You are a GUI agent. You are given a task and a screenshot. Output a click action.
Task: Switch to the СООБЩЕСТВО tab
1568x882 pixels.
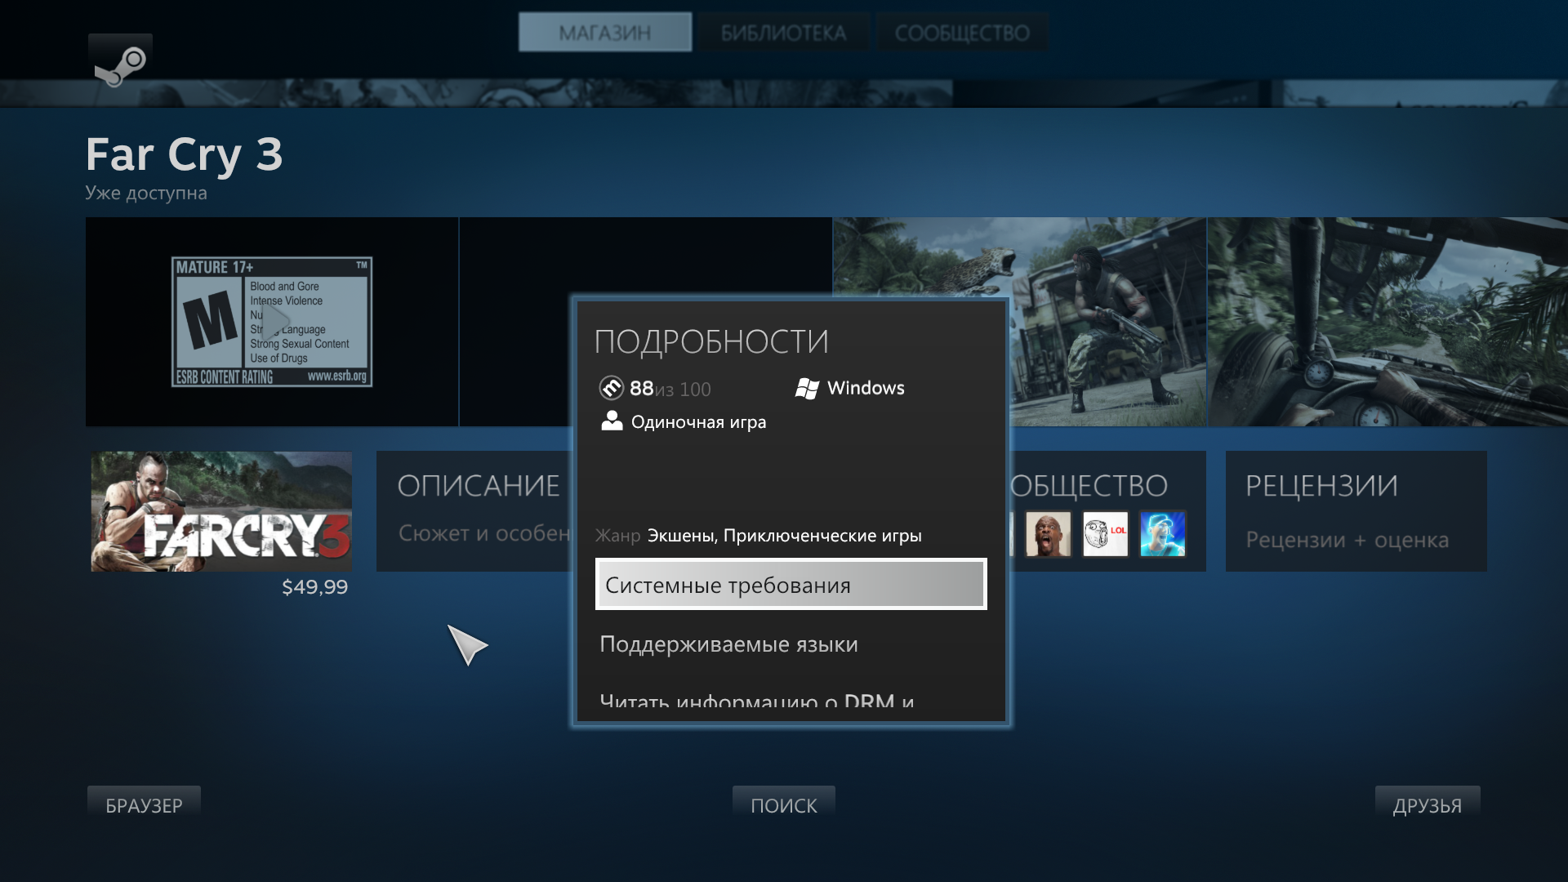[962, 33]
